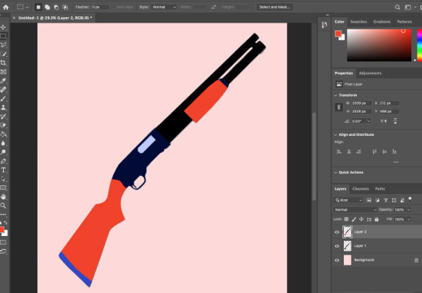Flip horizontally in the Transform section
Screen dimensions: 422x293
point(384,121)
